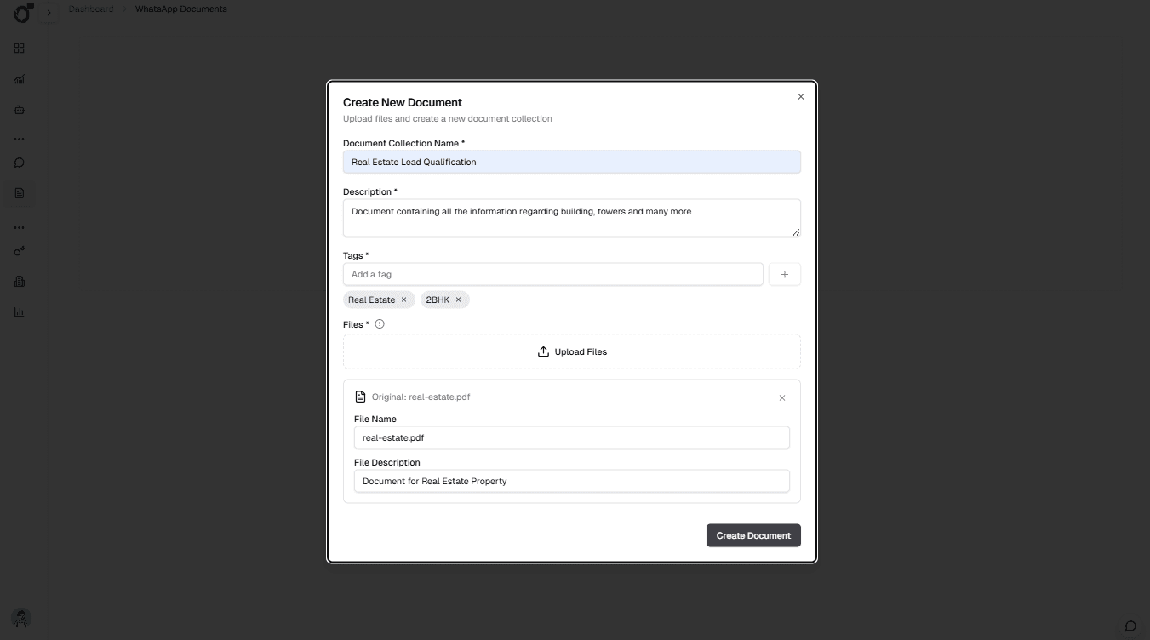Viewport: 1150px width, 640px height.
Task: Click the plus button to add a tag
Action: coord(784,274)
